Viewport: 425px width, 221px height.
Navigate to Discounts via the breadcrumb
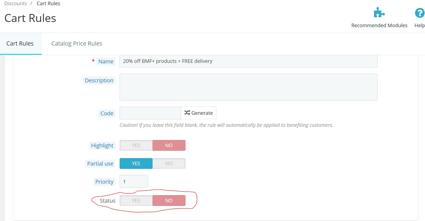click(x=15, y=3)
